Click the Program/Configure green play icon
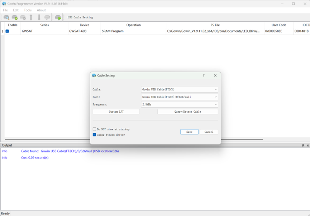Image resolution: width=310 pixels, height=216 pixels. click(58, 18)
